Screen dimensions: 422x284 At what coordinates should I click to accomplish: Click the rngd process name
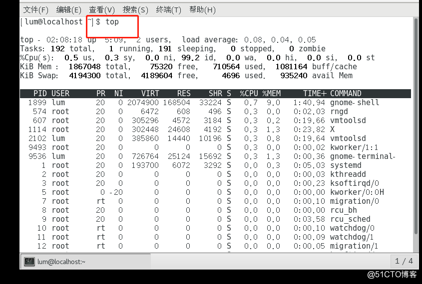coord(339,112)
